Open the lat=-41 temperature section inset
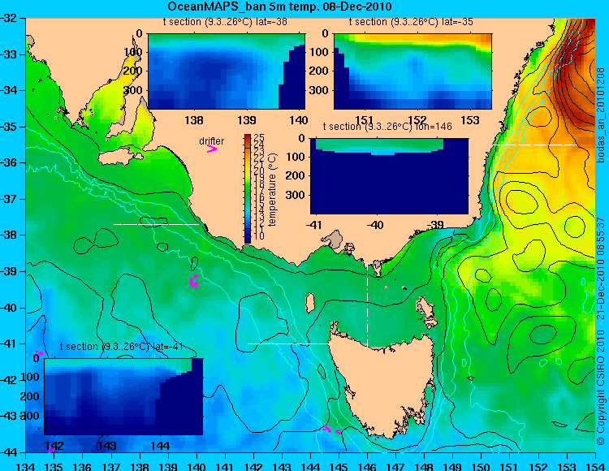Viewport: 609px width, 471px height. [x=123, y=396]
